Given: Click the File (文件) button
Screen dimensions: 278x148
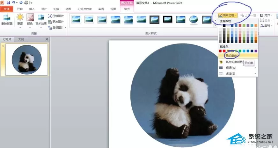Looking at the screenshot, I should [7, 9].
